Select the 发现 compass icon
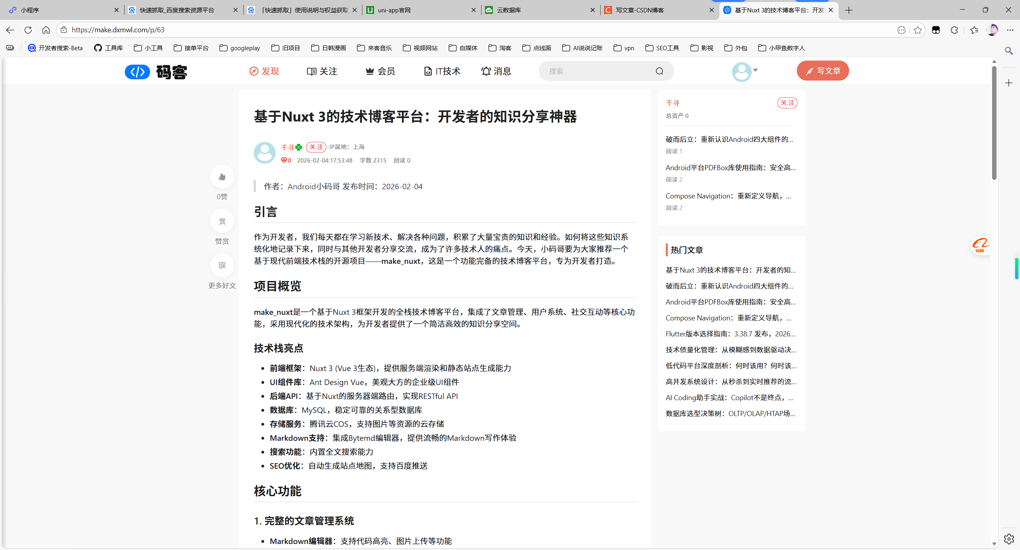The height and width of the screenshot is (550, 1020). point(254,71)
